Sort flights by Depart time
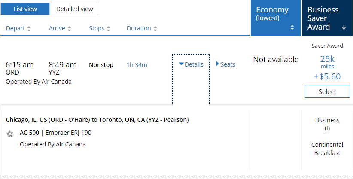Screen dimensions: 353x179 (x=15, y=29)
